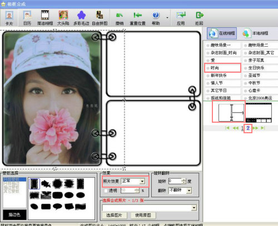The image size is (278, 226).
Task: Open the 翻转 flip dropdown
Action: 189,190
